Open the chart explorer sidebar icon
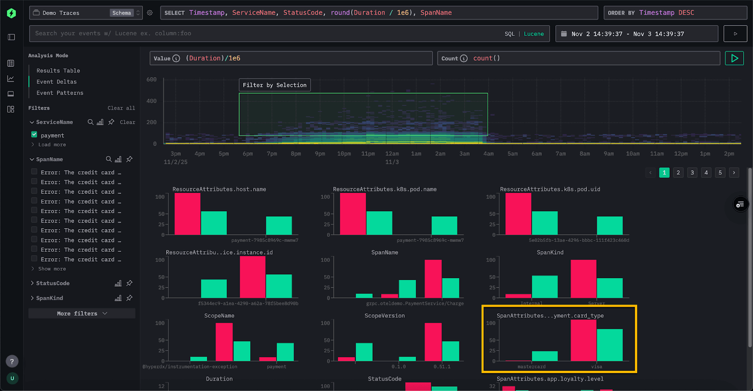Screen dimensions: 753x391 tap(11, 79)
